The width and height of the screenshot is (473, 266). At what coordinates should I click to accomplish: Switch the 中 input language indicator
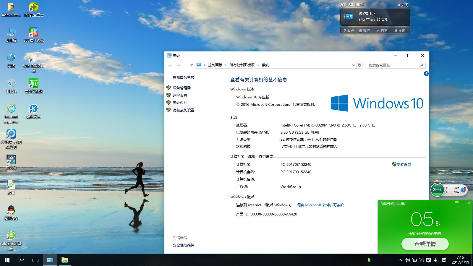tap(435, 260)
